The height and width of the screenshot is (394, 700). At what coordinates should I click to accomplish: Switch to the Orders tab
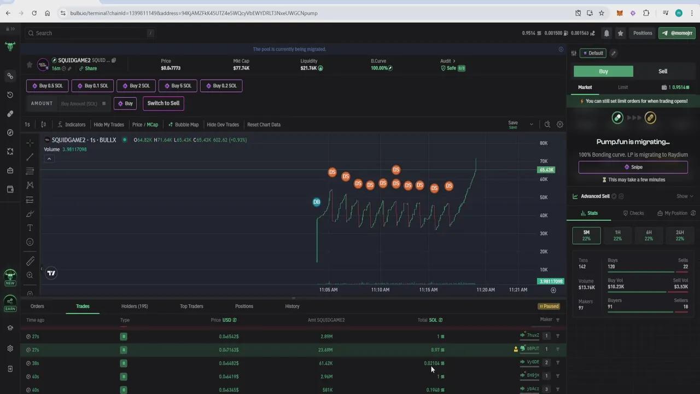[x=37, y=306]
